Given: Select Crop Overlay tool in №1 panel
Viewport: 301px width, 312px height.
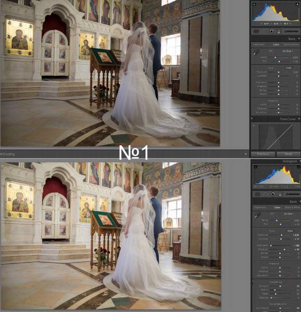Looking at the screenshot, I should (256, 31).
